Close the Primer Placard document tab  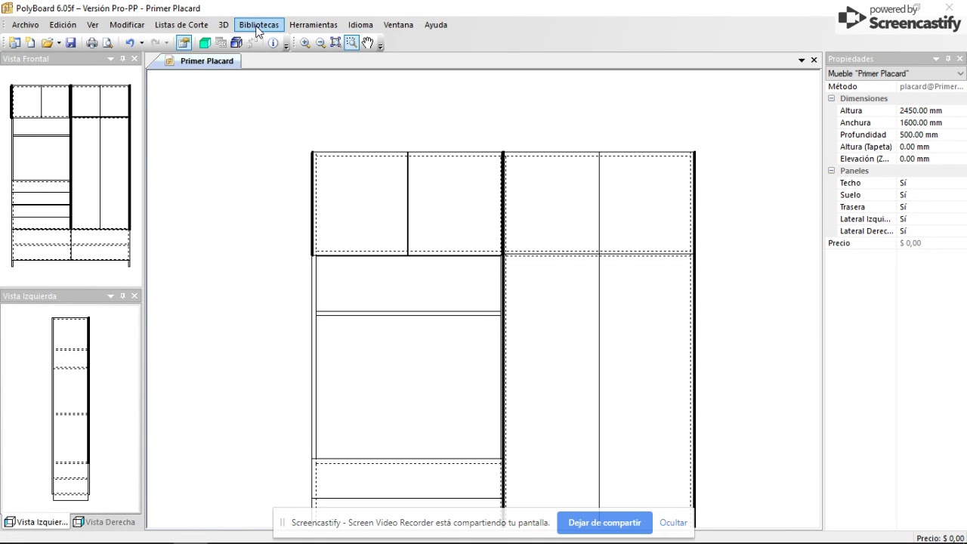click(x=814, y=60)
